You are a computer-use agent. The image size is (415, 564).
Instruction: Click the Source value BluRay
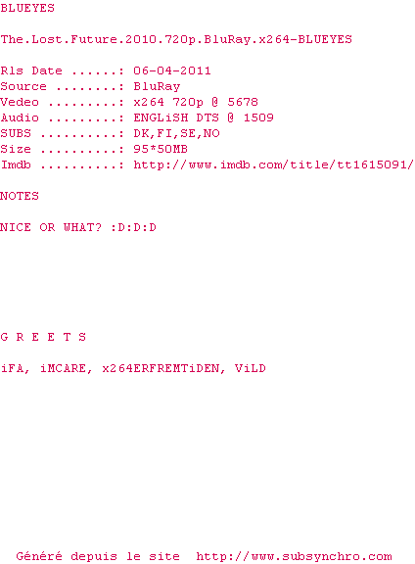tap(157, 86)
